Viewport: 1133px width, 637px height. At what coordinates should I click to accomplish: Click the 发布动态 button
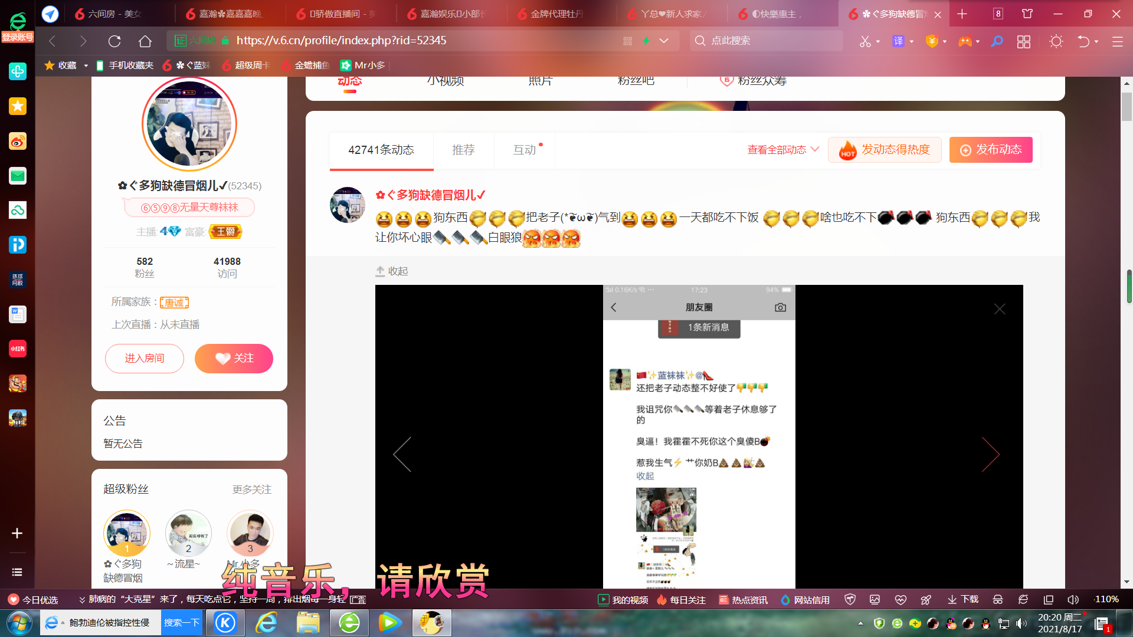click(x=991, y=150)
